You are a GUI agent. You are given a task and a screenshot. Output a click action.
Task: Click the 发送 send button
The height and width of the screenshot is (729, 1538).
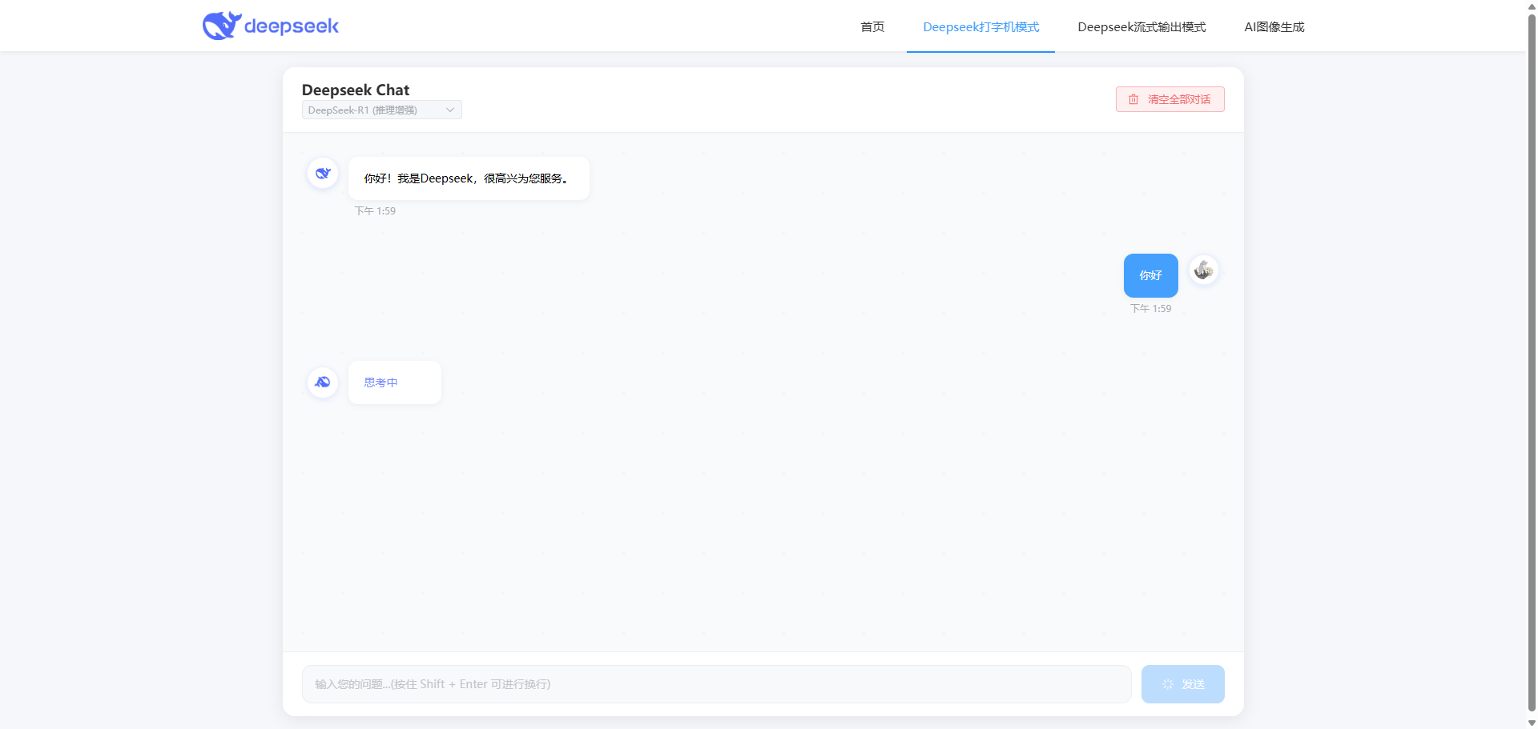(x=1182, y=684)
